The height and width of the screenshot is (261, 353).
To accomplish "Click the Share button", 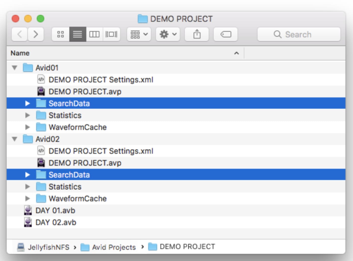I will [x=197, y=34].
